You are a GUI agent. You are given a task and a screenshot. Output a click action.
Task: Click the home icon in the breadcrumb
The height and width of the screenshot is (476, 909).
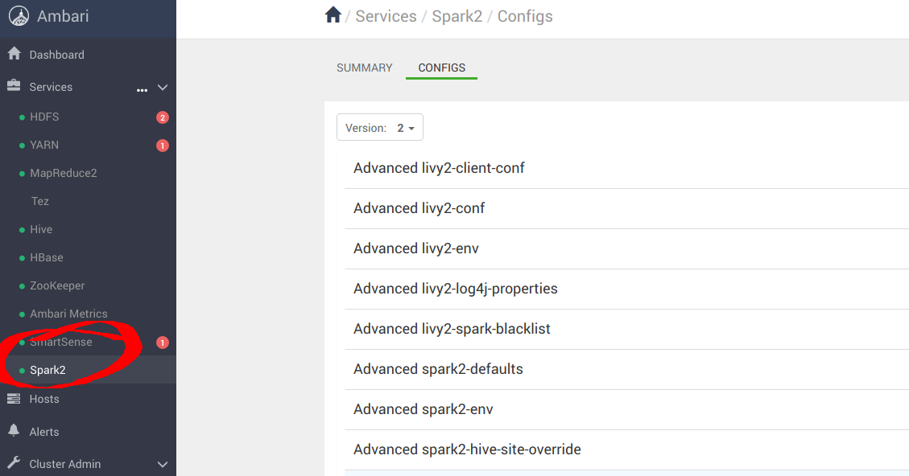(333, 14)
